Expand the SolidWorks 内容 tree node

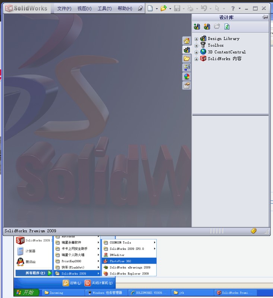click(196, 59)
